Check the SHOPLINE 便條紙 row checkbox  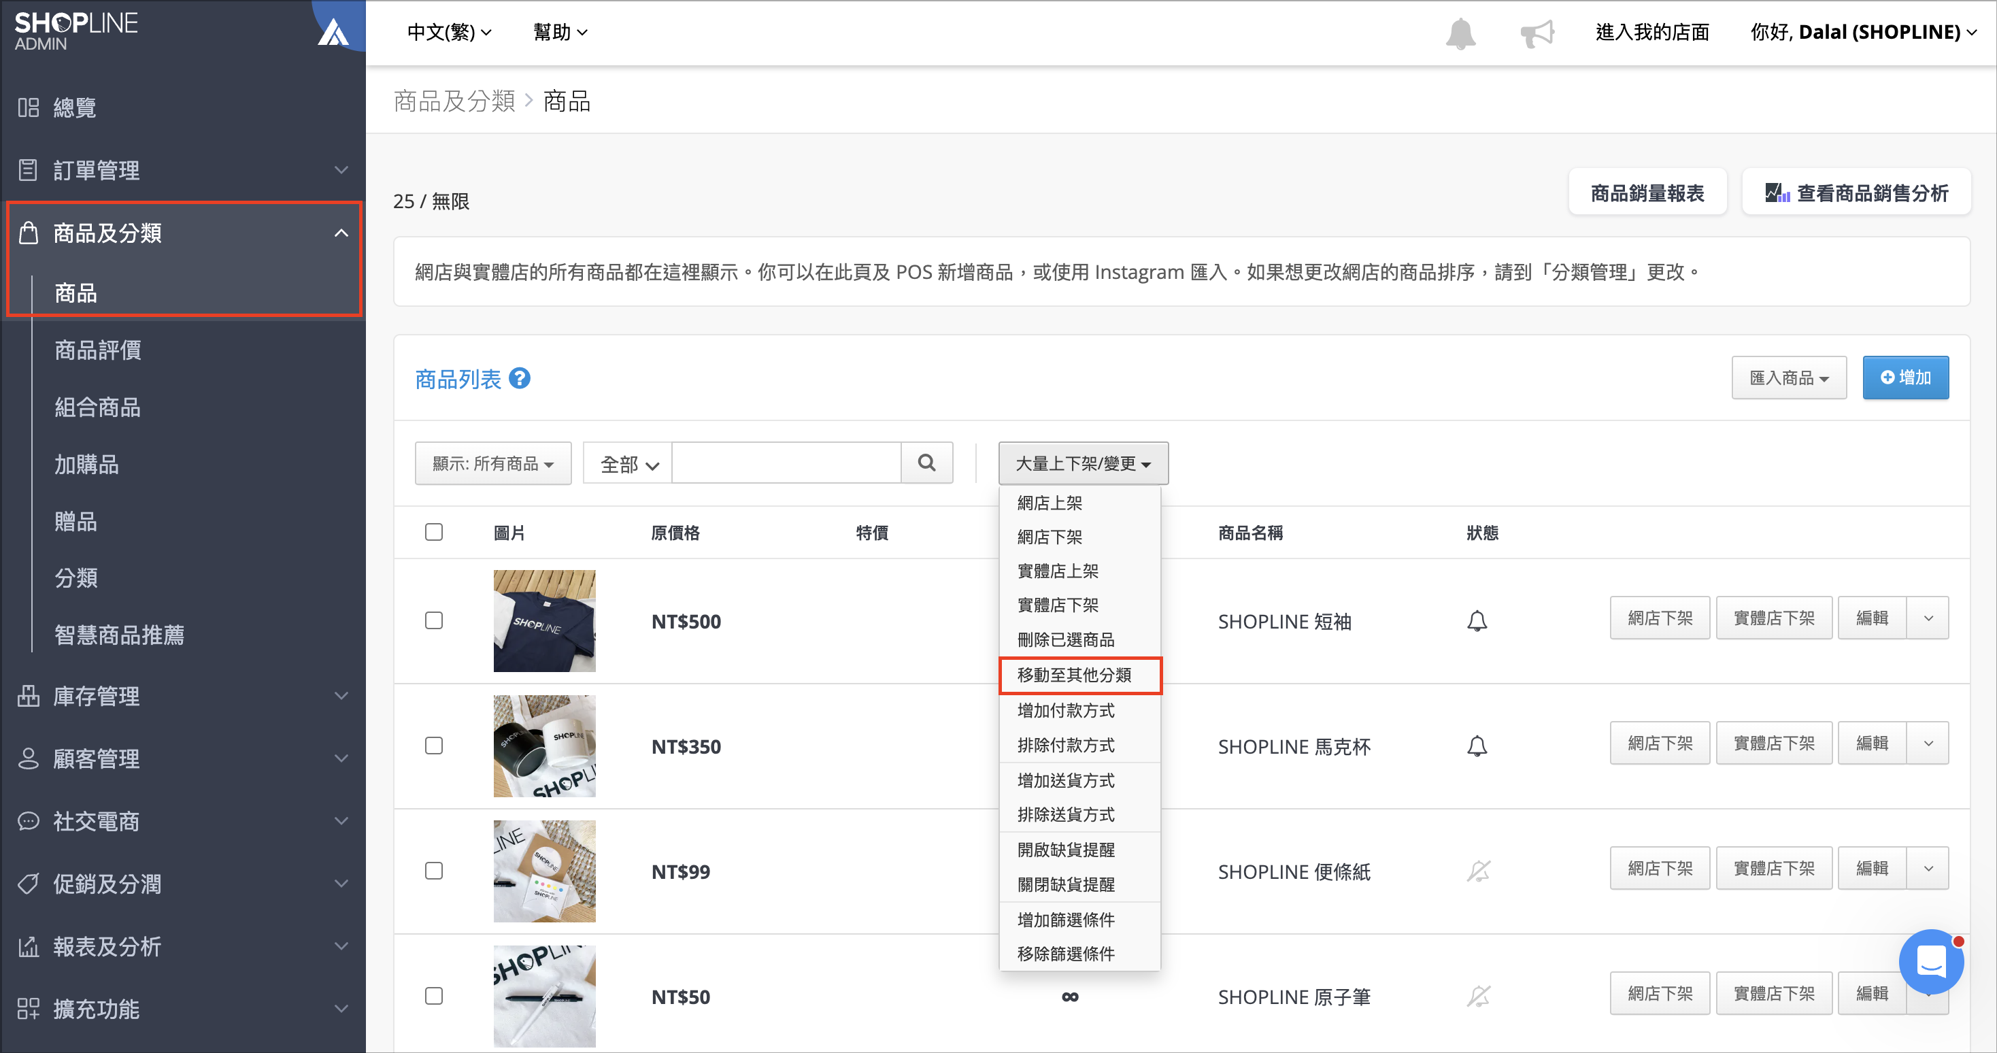click(434, 871)
